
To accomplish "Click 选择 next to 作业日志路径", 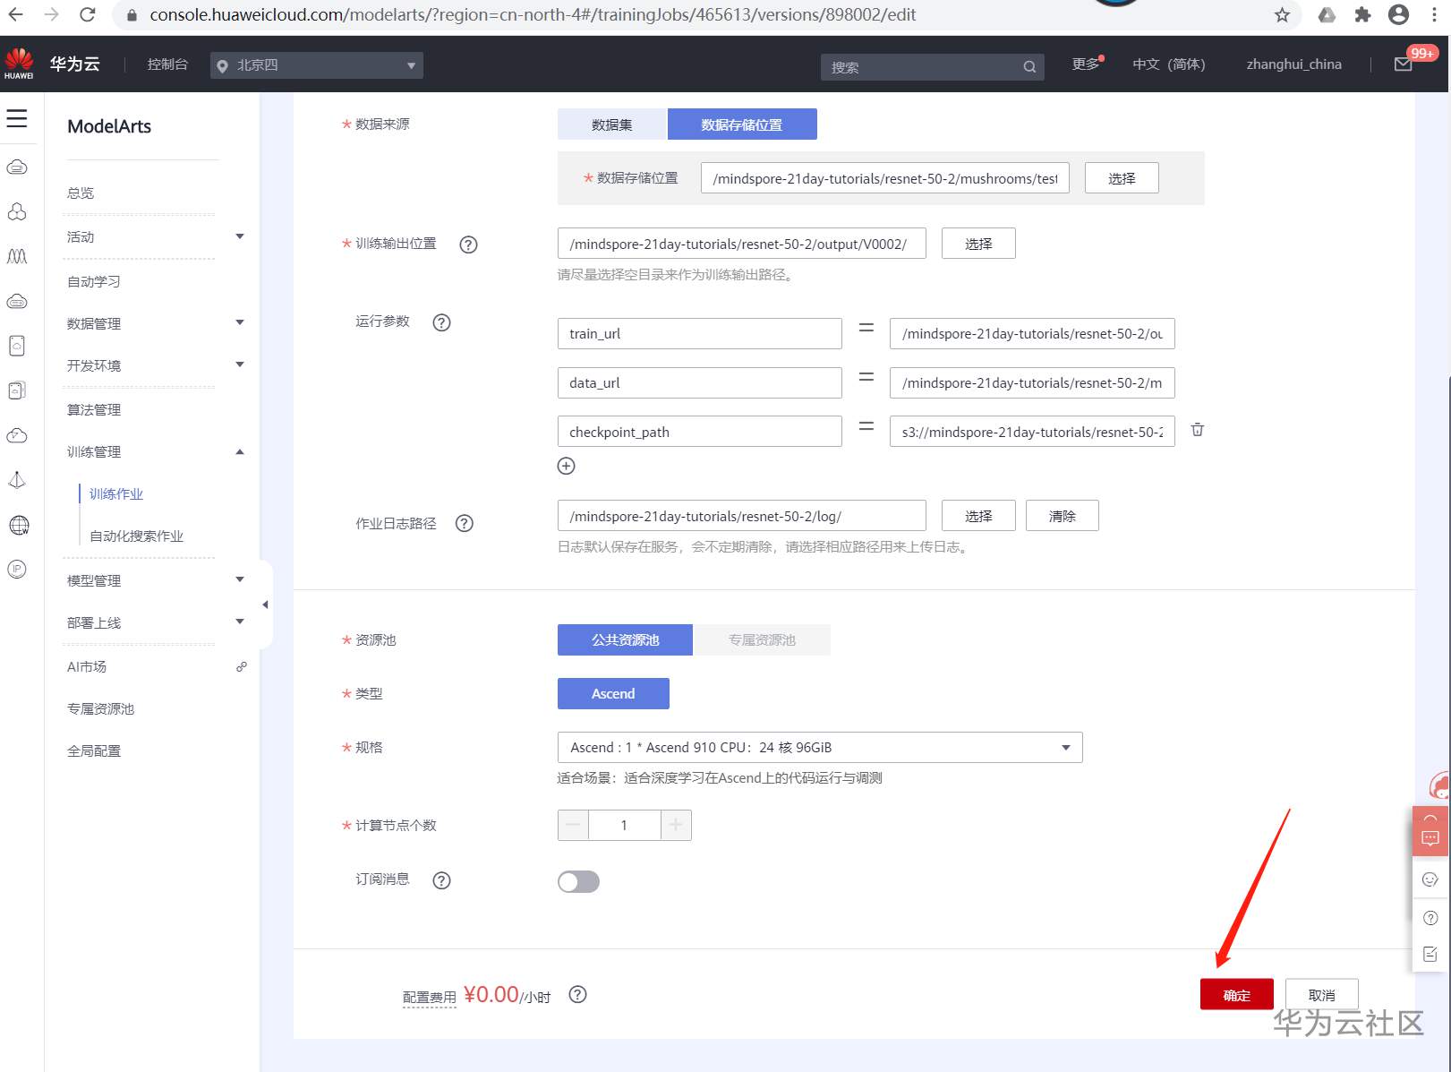I will (x=978, y=516).
